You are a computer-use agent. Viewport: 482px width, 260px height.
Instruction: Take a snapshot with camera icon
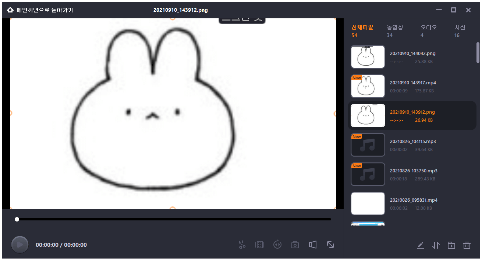[295, 245]
